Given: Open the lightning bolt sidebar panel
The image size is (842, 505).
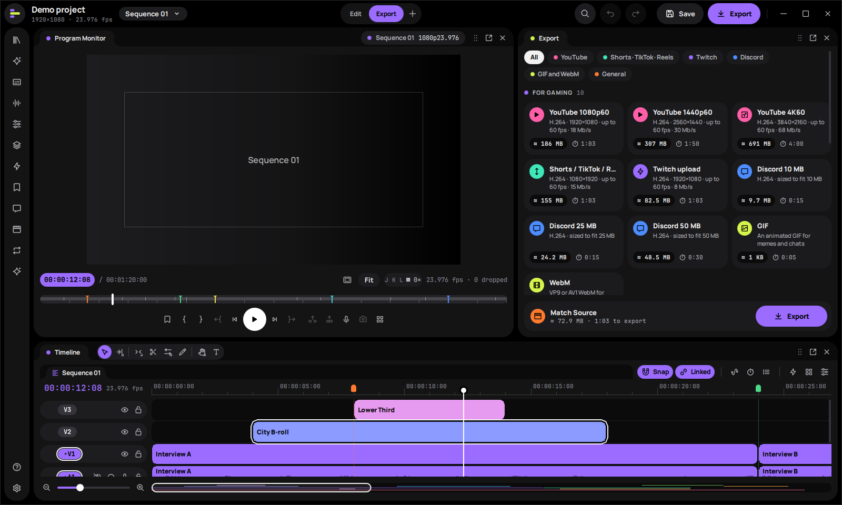Looking at the screenshot, I should [x=17, y=166].
